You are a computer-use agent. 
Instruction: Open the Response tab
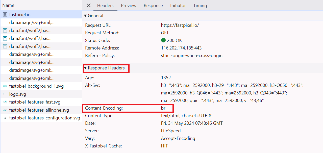[x=153, y=6]
